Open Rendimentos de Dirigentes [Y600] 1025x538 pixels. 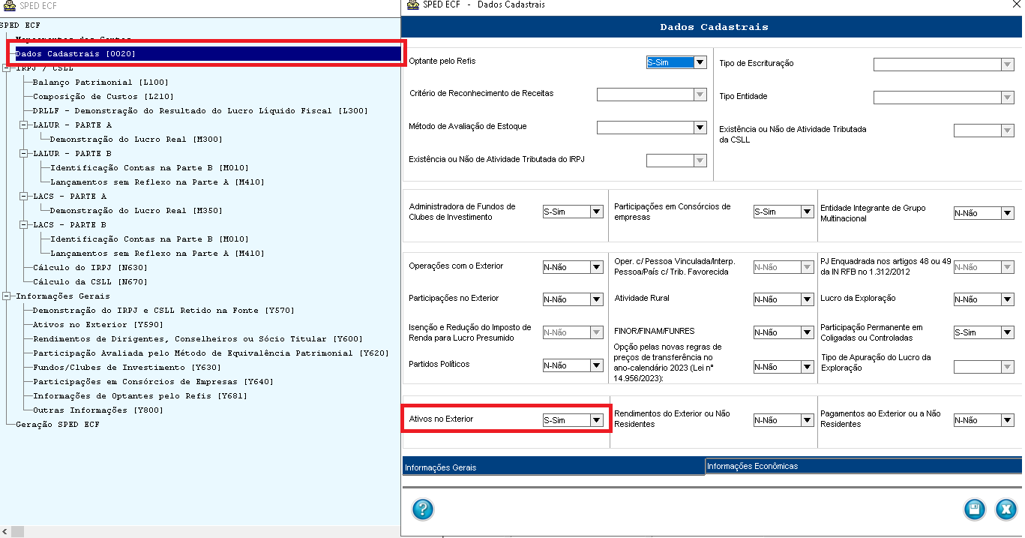(x=198, y=338)
